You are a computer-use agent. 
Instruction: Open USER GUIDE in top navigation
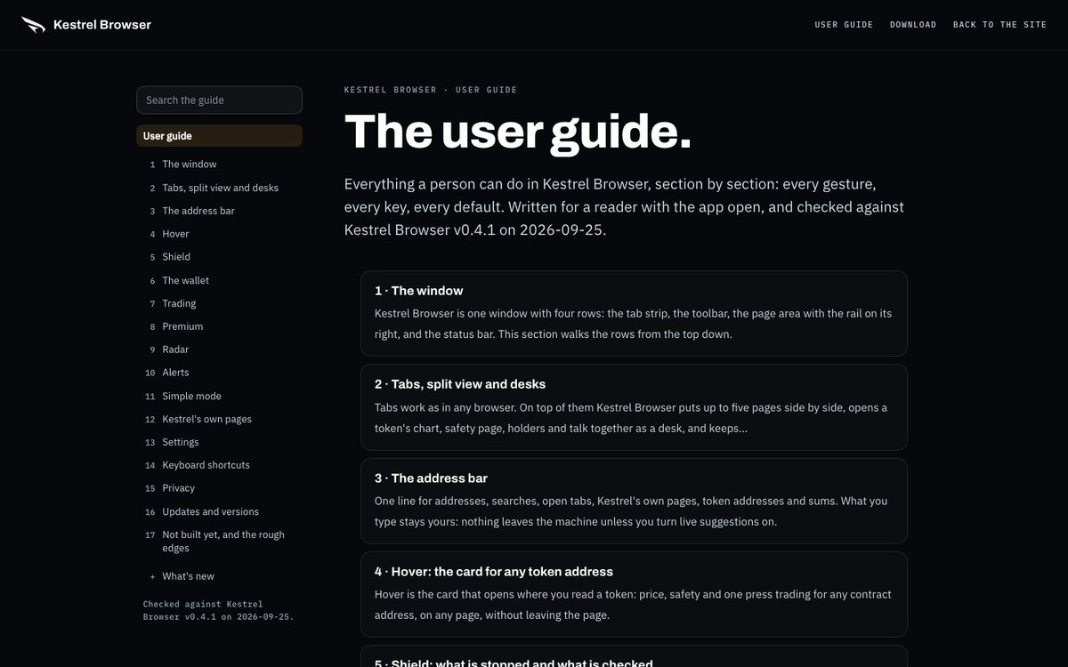coord(844,25)
